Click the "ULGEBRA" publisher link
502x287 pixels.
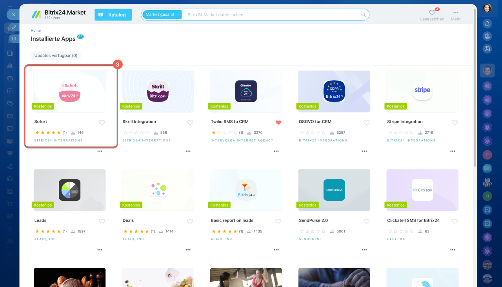[x=396, y=239]
